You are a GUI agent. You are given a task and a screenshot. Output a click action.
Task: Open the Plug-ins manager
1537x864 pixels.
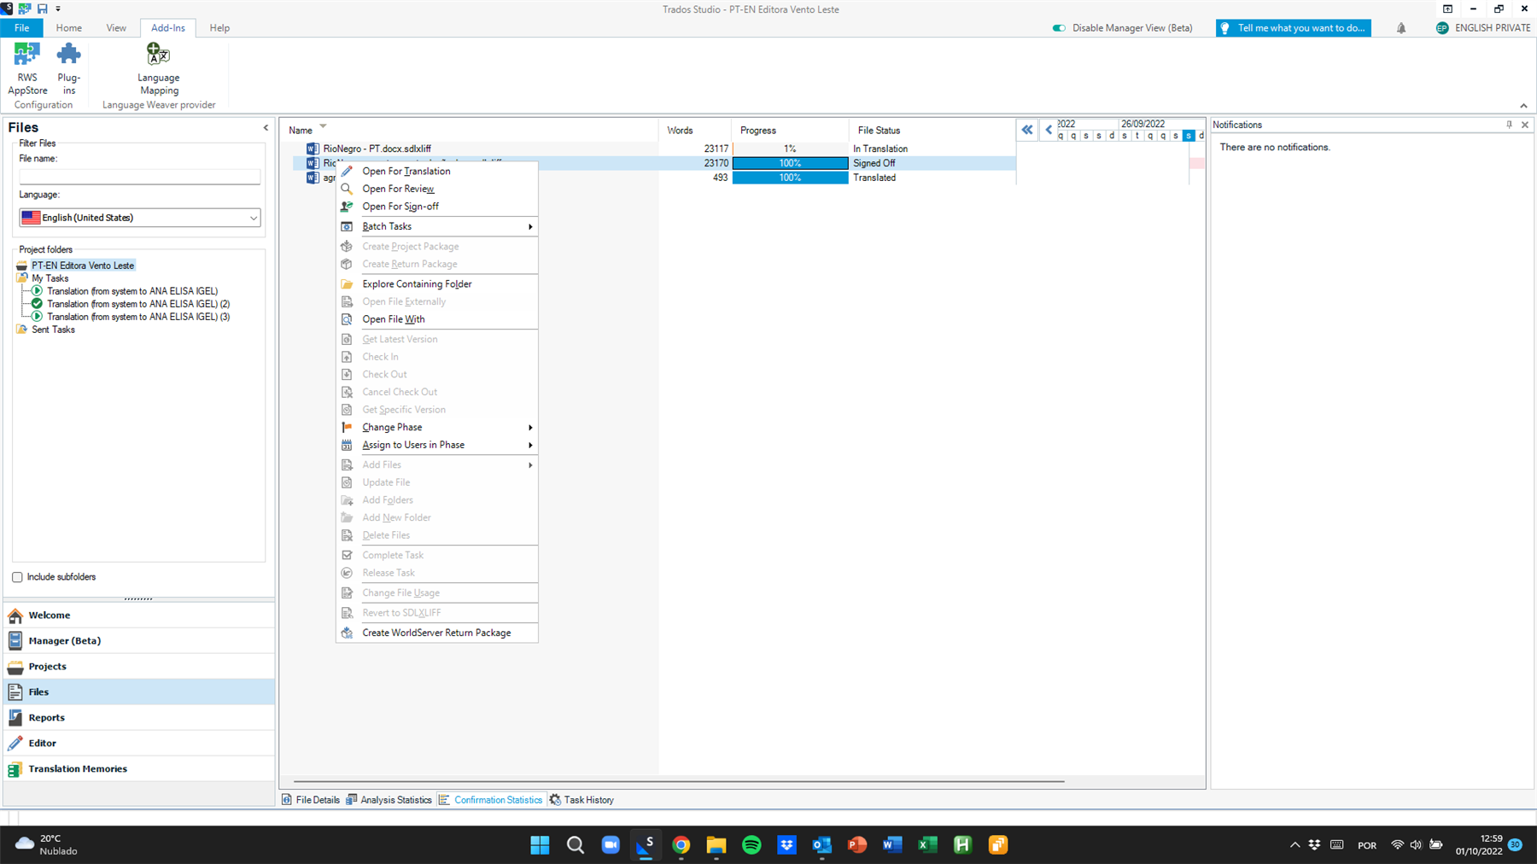[68, 69]
